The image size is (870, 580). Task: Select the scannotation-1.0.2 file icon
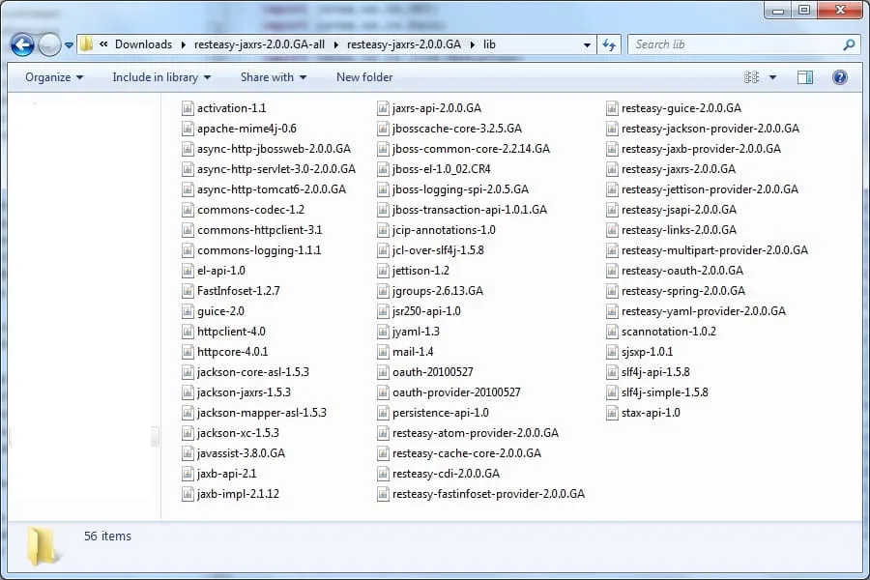(612, 332)
